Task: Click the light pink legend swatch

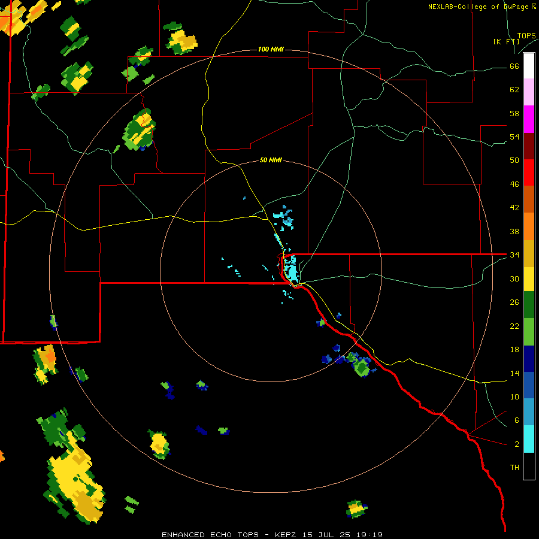Action: [529, 92]
